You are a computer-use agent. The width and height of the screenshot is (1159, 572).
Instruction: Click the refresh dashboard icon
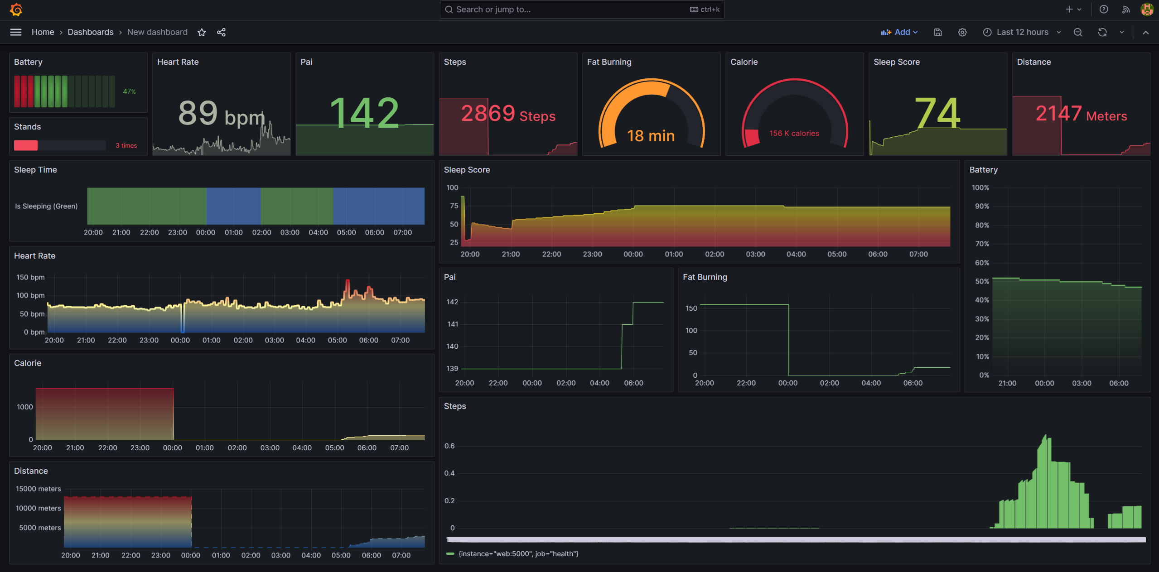coord(1102,32)
